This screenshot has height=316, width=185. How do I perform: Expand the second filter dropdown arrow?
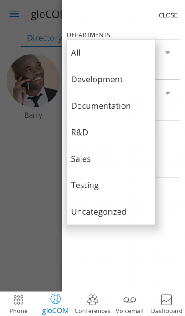point(168,93)
